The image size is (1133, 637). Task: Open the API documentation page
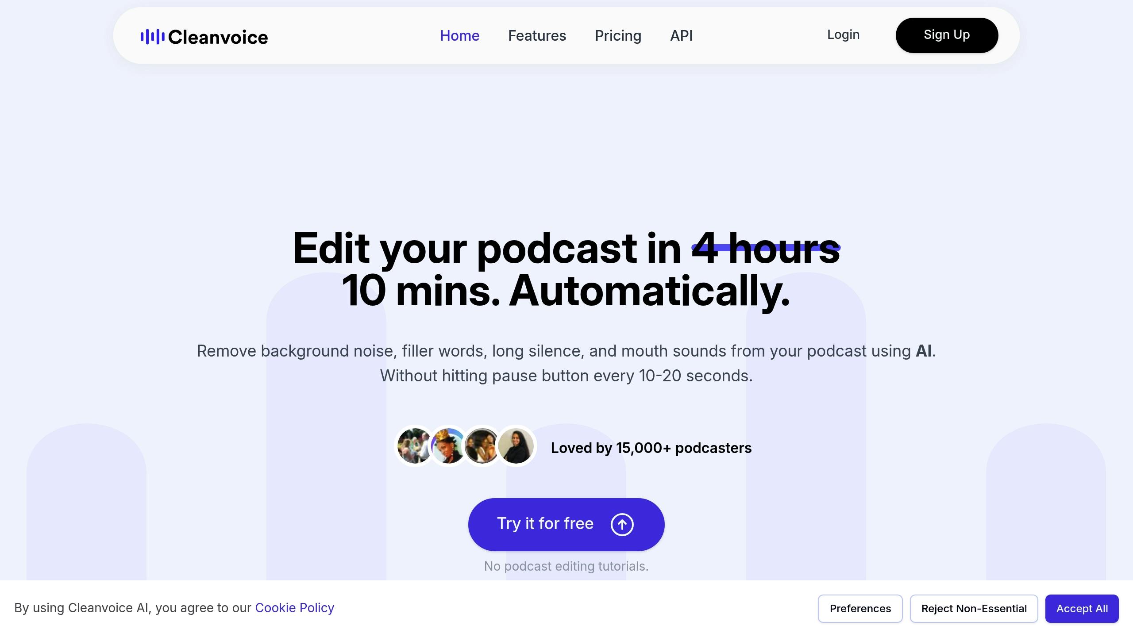(681, 35)
